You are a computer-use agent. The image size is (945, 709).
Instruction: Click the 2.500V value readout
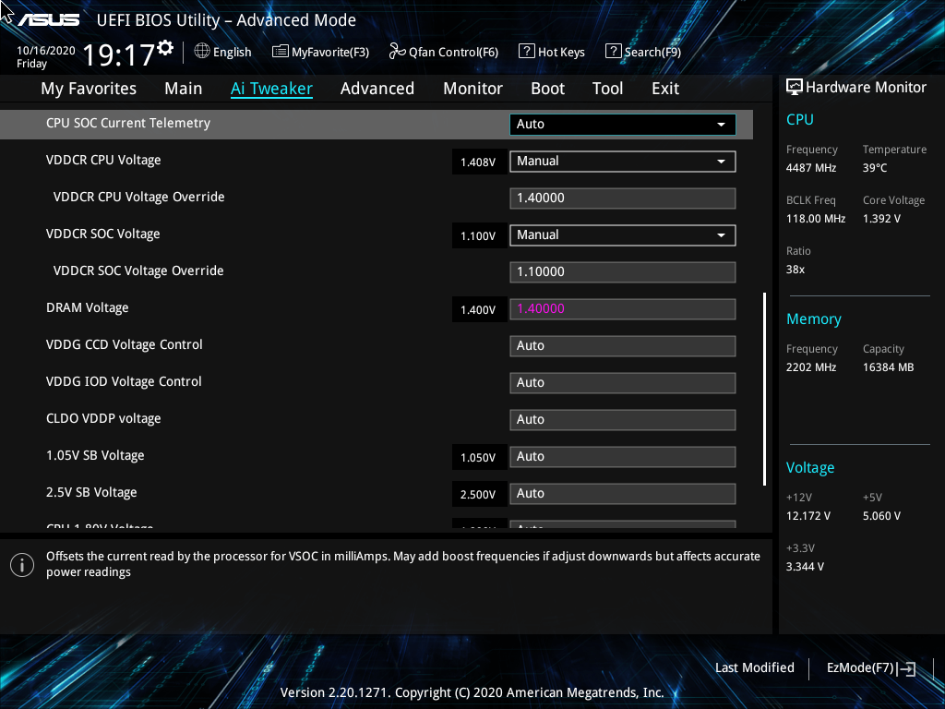[x=479, y=495]
